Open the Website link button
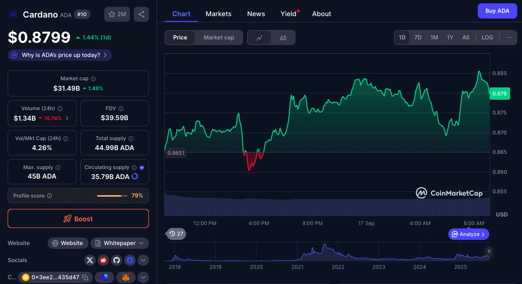Image resolution: width=522 pixels, height=284 pixels. (68, 243)
